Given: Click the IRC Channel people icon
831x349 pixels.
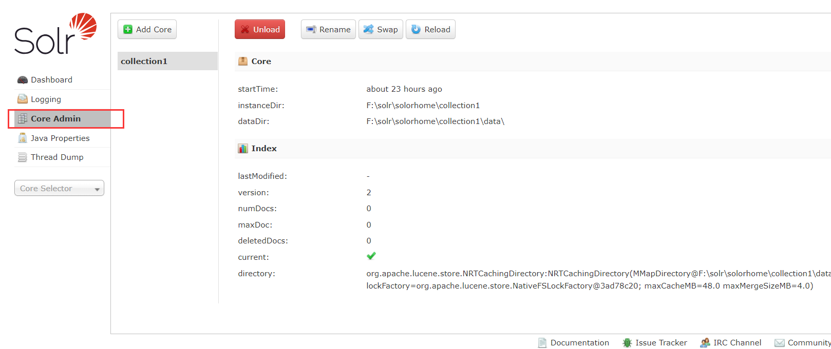Looking at the screenshot, I should click(705, 343).
